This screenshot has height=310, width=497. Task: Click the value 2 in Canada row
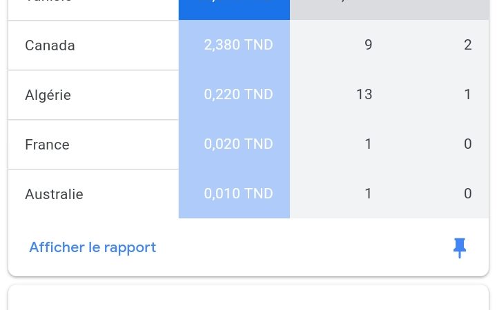pos(468,45)
